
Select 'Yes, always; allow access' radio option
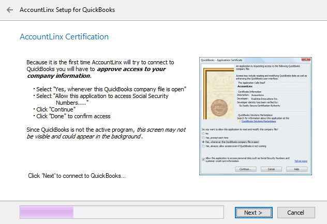click(203, 145)
